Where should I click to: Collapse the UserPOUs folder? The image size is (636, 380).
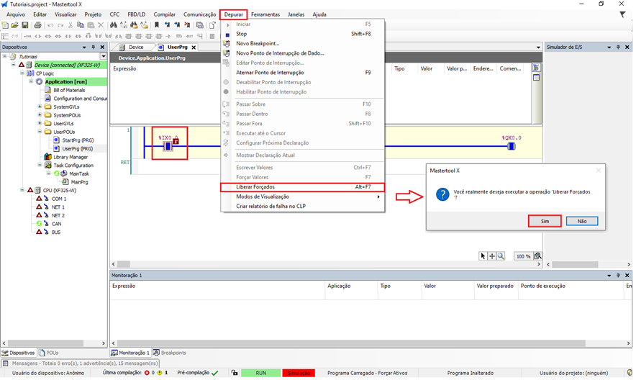(x=40, y=132)
